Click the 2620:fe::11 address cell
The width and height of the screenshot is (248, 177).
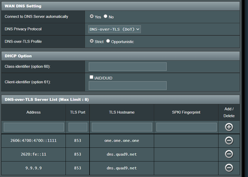point(34,154)
